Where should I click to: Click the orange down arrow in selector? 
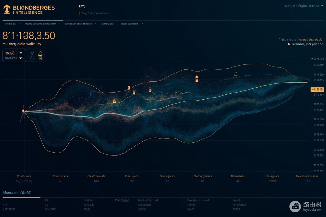21,53
